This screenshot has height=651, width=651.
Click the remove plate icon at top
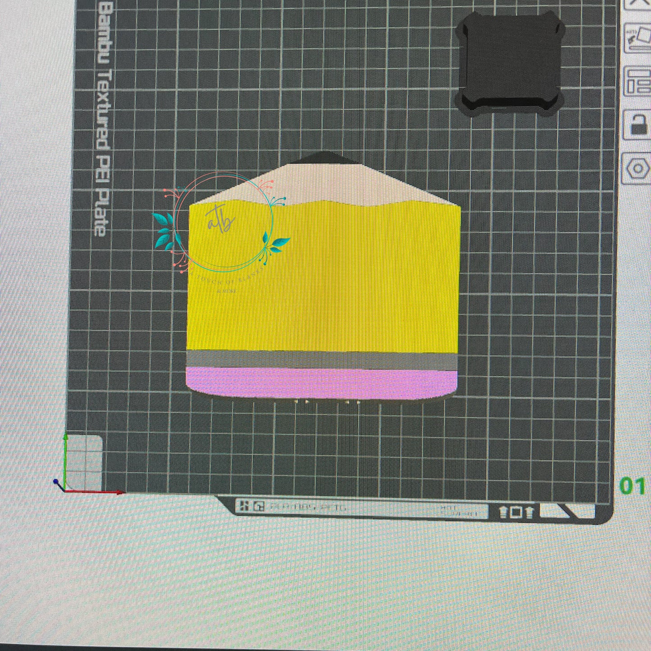(x=637, y=4)
